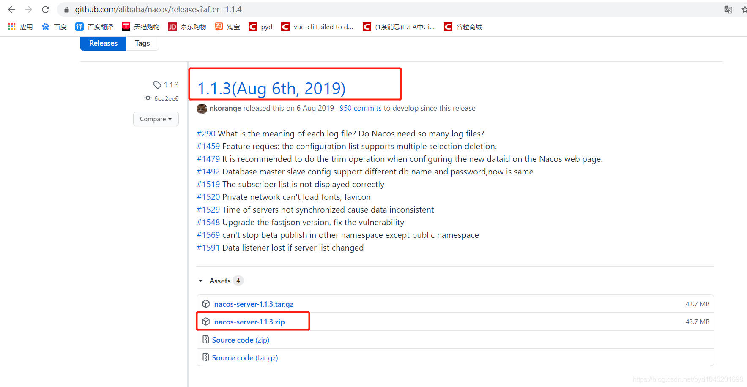Click file icon for Source code (zip)

coord(206,339)
